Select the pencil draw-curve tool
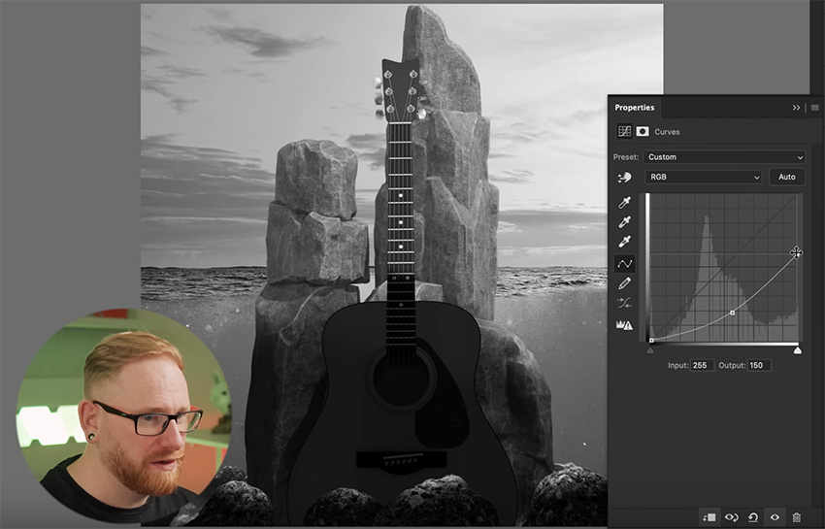Image resolution: width=825 pixels, height=529 pixels. point(624,283)
